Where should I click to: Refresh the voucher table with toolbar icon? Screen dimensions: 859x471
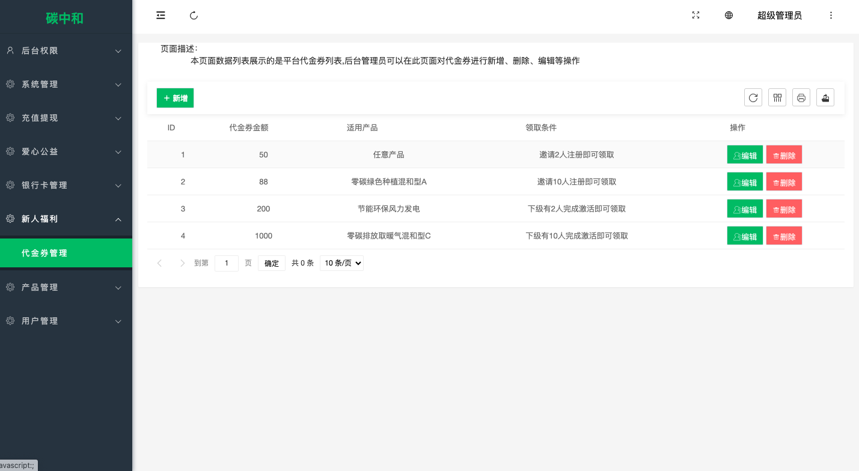pos(753,97)
